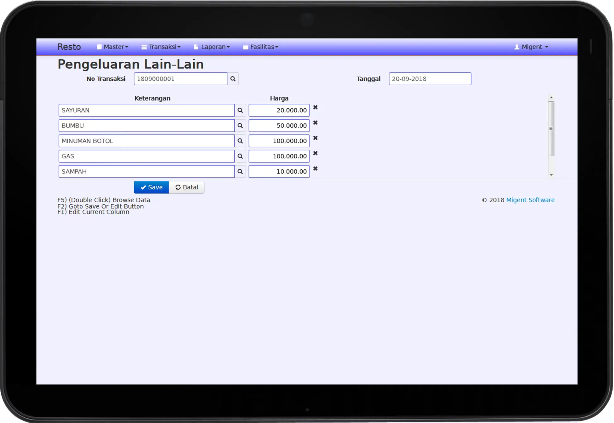Screen dimensions: 614x423
Task: Open the Laporan dropdown
Action: [212, 47]
